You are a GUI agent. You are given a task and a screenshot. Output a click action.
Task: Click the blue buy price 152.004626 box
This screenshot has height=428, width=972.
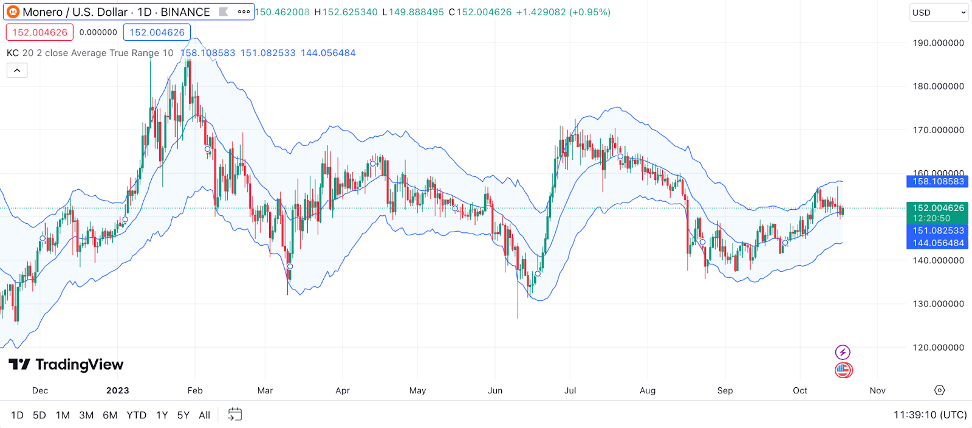[157, 32]
